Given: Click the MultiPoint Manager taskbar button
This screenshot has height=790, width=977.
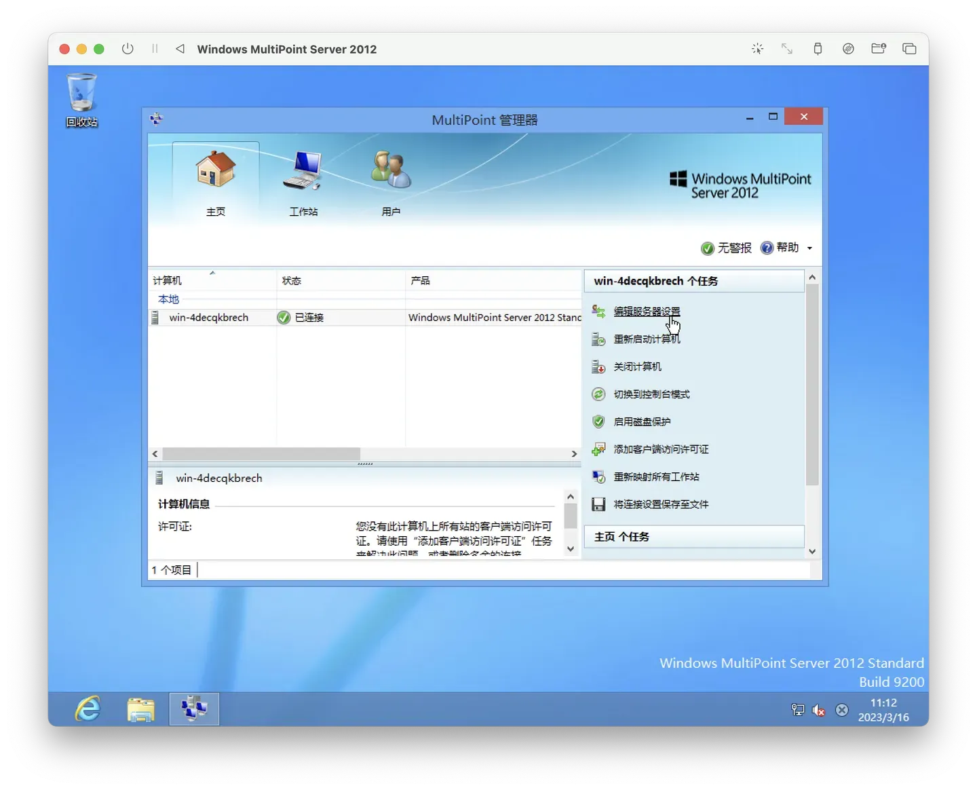Looking at the screenshot, I should [194, 709].
